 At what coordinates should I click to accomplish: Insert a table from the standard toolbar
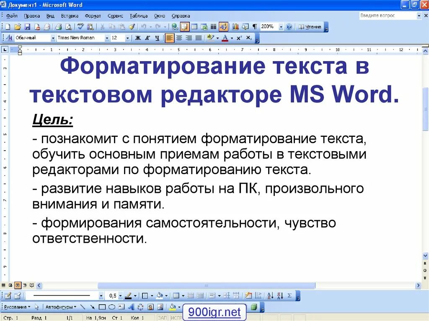point(194,27)
